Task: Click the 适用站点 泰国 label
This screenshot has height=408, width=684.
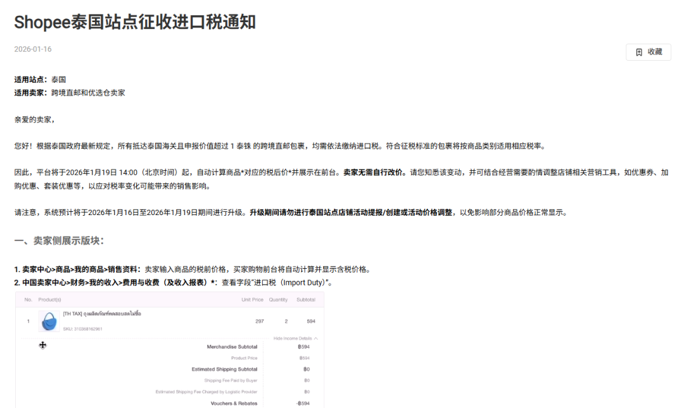Action: pyautogui.click(x=41, y=79)
